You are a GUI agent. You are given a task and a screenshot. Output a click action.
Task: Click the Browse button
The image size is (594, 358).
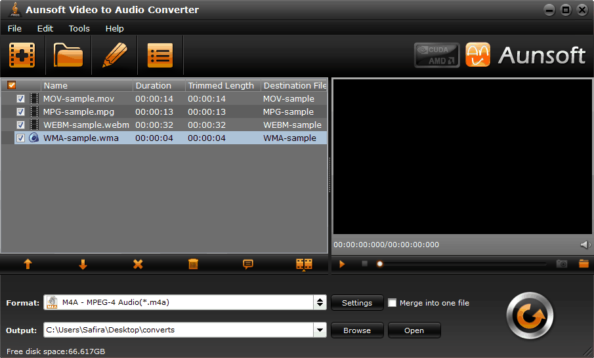(357, 330)
